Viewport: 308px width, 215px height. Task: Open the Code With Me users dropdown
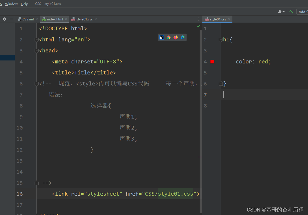[x=281, y=12]
